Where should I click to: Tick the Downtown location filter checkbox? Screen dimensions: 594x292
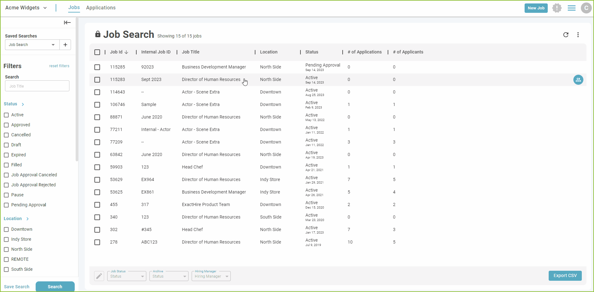6,229
